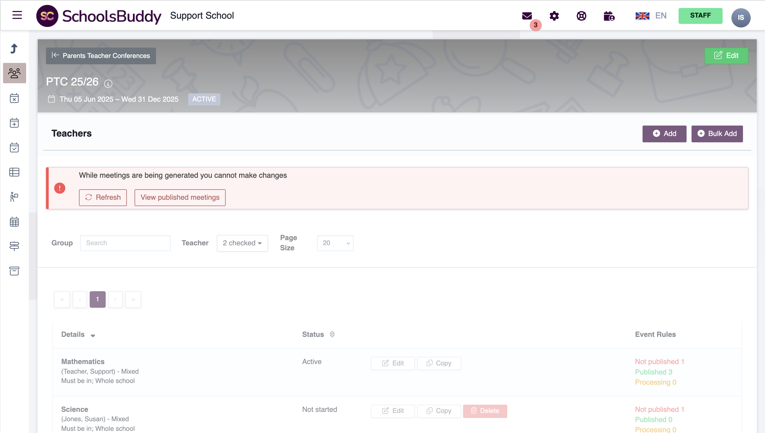This screenshot has width=765, height=433.
Task: Click the Bulk Add button
Action: (717, 134)
